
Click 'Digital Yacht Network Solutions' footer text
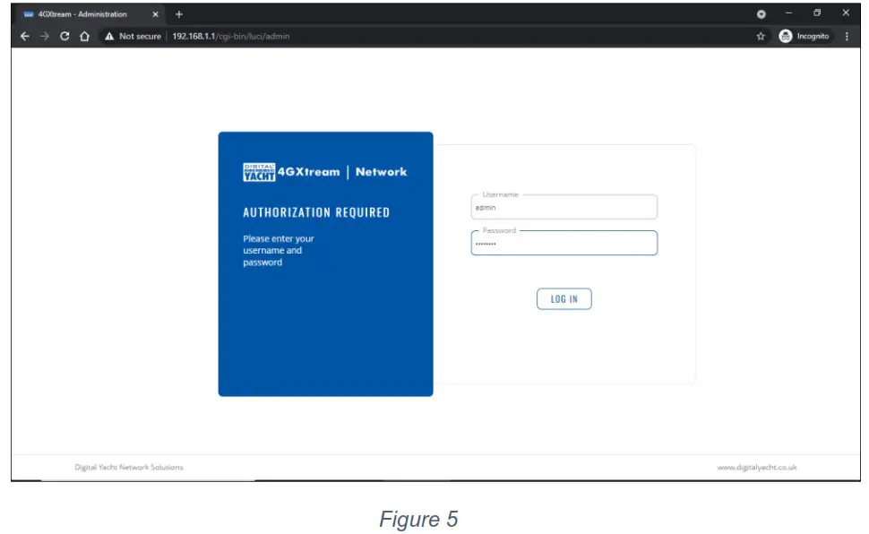(129, 468)
